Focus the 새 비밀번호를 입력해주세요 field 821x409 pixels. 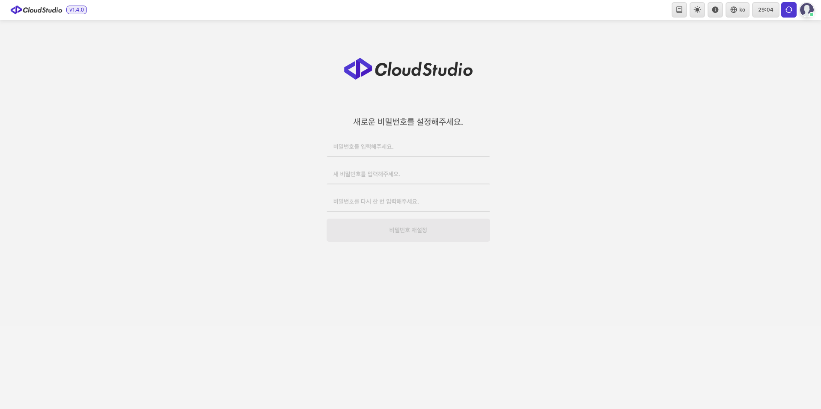(408, 174)
